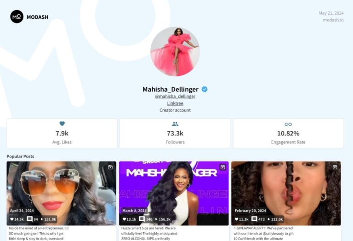Click the heart icon above Avg. Likes
353x241 pixels.
[x=62, y=123]
